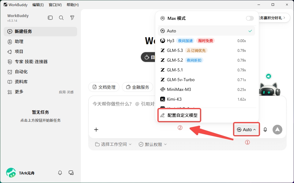Image resolution: width=294 pixels, height=183 pixels.
Task: Click the 0.25x rate for MiniMax-M3
Action: [242, 90]
